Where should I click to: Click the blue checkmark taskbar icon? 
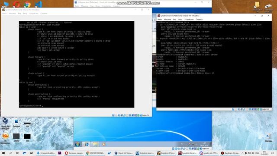pos(109,153)
